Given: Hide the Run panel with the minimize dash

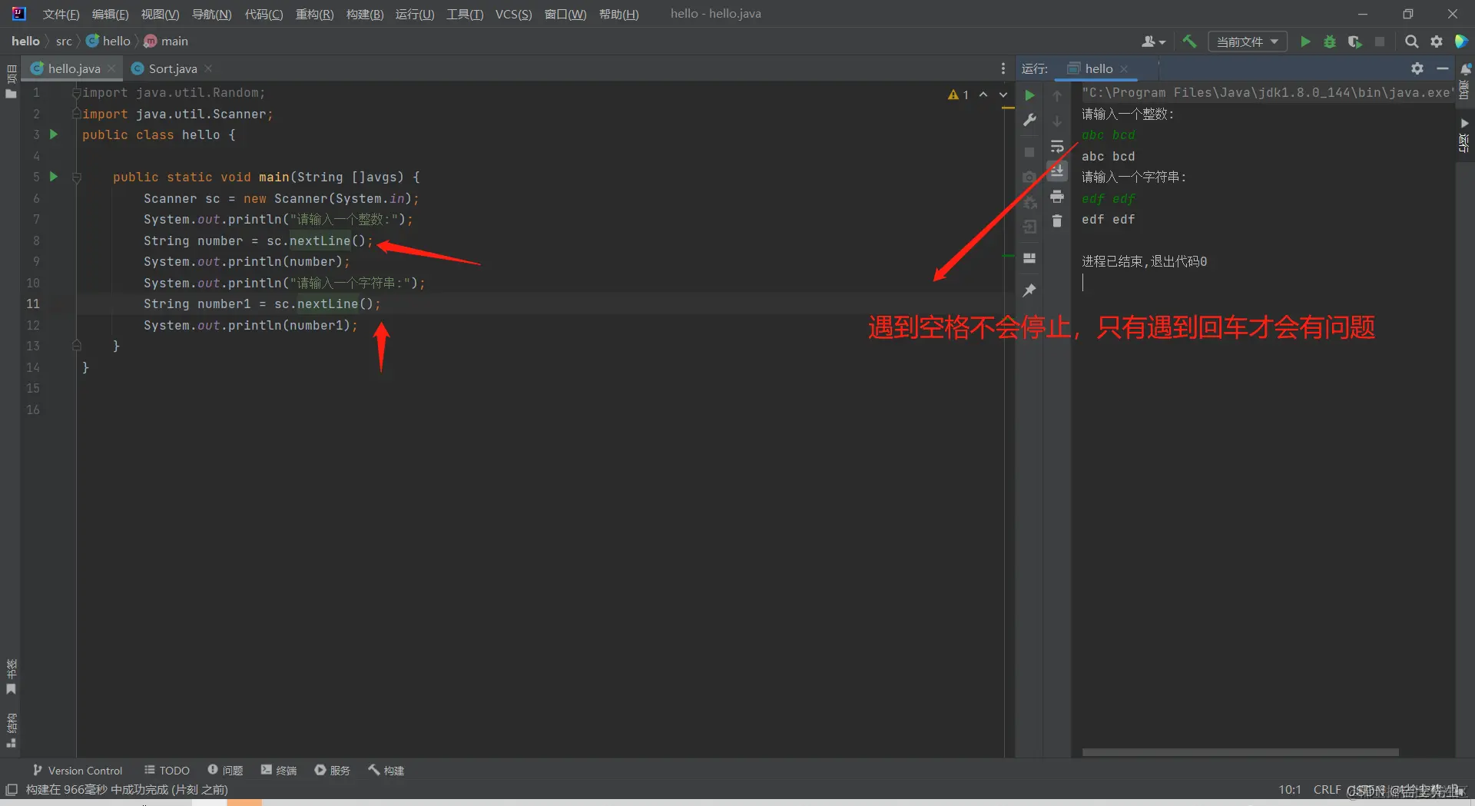Looking at the screenshot, I should click(x=1443, y=68).
